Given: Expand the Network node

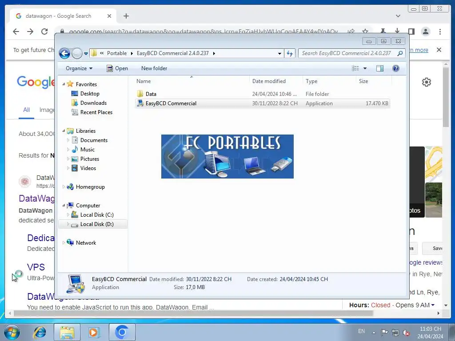Looking at the screenshot, I should (x=64, y=243).
